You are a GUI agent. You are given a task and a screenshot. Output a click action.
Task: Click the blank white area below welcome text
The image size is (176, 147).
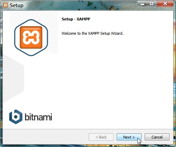coord(114,79)
